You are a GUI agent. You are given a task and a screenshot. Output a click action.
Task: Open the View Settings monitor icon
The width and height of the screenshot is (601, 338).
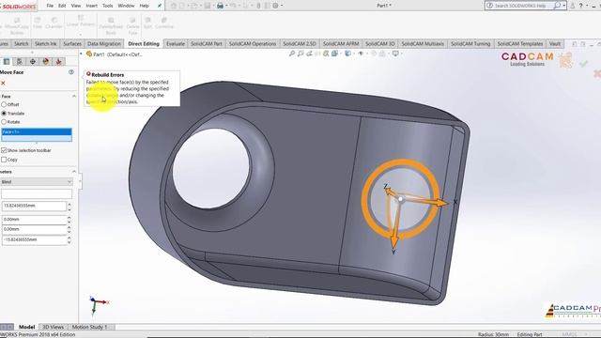(395, 54)
